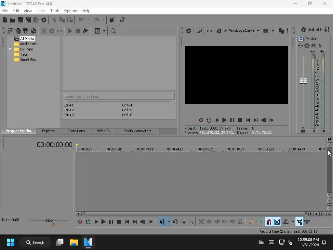Go to end in timeline transport
The width and height of the screenshot is (333, 250).
pos(135,222)
